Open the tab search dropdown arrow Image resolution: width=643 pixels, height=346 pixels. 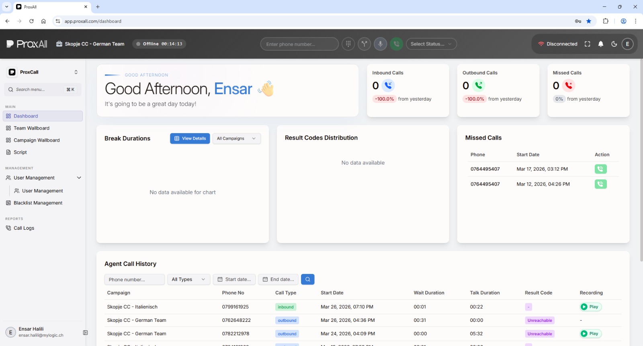6,7
